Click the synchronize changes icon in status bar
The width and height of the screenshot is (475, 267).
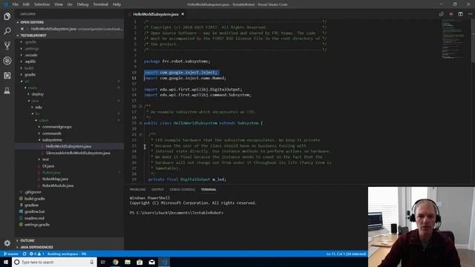point(24,254)
